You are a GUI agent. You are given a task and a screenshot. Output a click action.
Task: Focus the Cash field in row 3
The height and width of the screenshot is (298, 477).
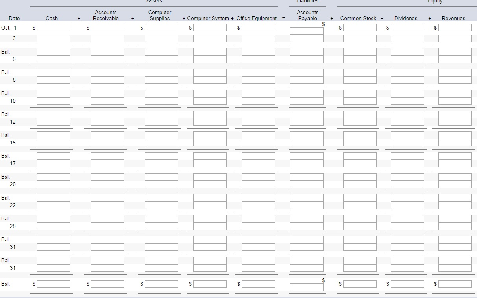tap(54, 38)
